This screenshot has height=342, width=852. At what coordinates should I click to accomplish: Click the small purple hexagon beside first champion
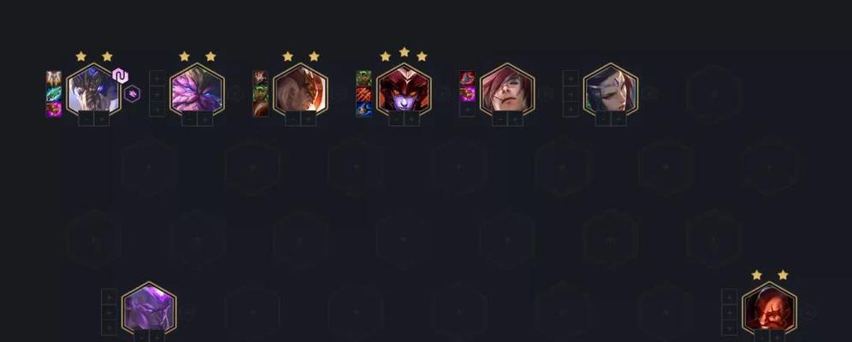pyautogui.click(x=132, y=94)
